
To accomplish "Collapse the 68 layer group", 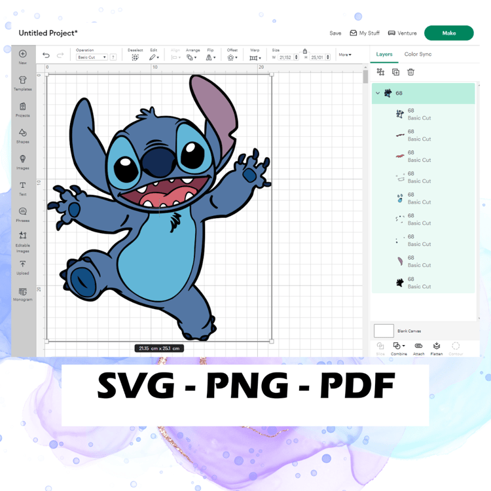I will (x=378, y=93).
